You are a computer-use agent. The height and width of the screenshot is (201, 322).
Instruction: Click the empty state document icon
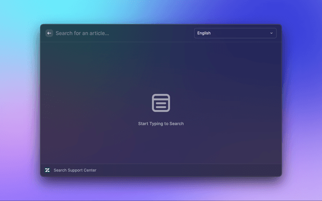pos(161,103)
